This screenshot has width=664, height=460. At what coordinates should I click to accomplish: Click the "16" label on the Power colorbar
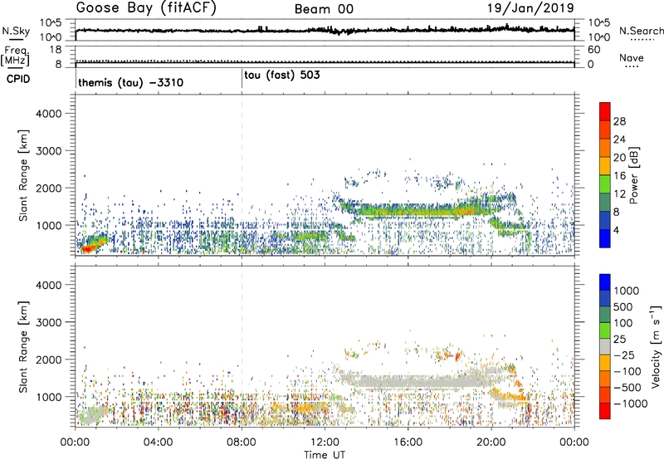619,176
